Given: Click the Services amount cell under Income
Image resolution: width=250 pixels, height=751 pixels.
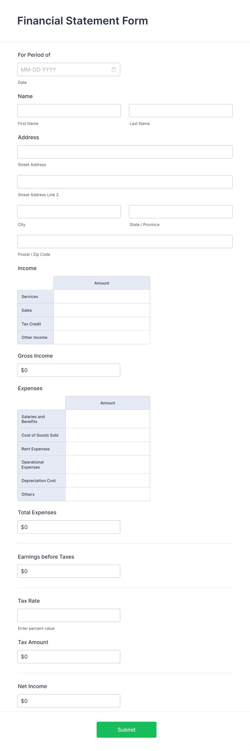Looking at the screenshot, I should click(102, 296).
